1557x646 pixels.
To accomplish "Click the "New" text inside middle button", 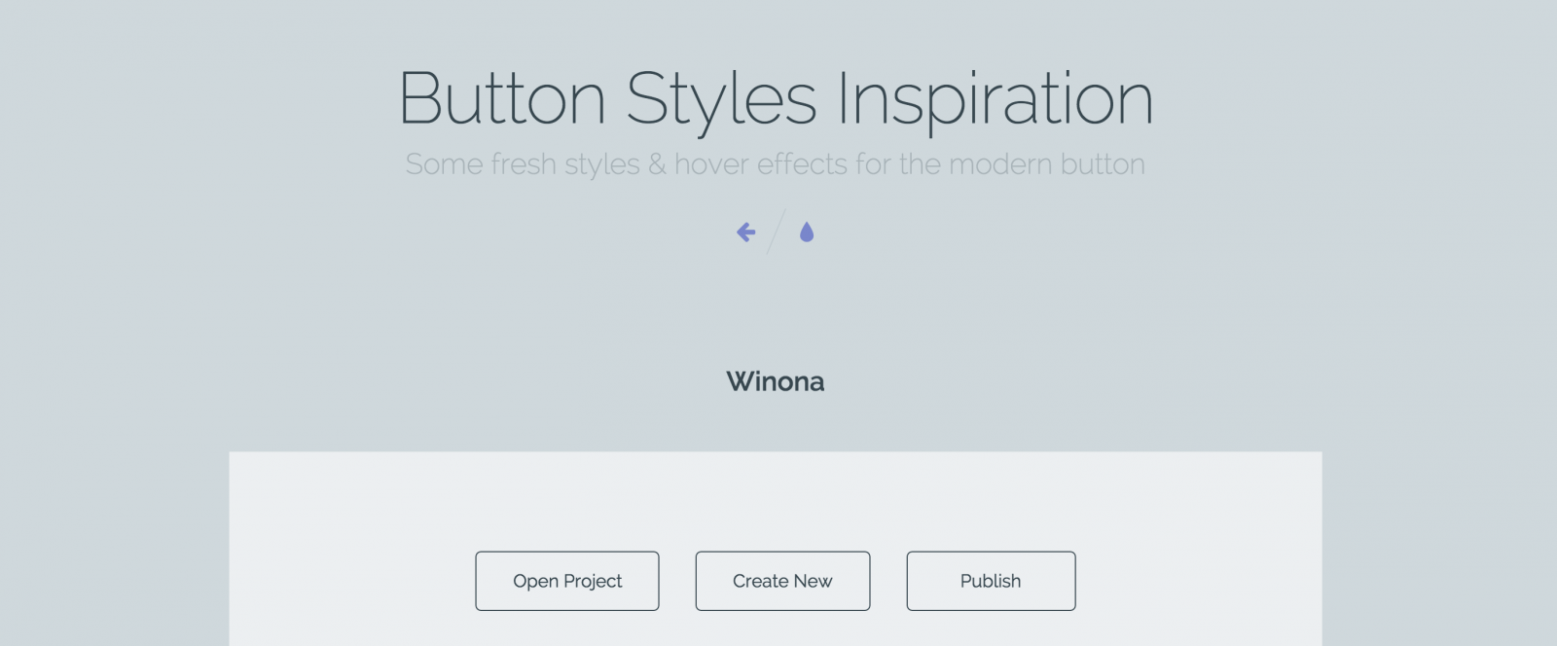I will pyautogui.click(x=813, y=581).
